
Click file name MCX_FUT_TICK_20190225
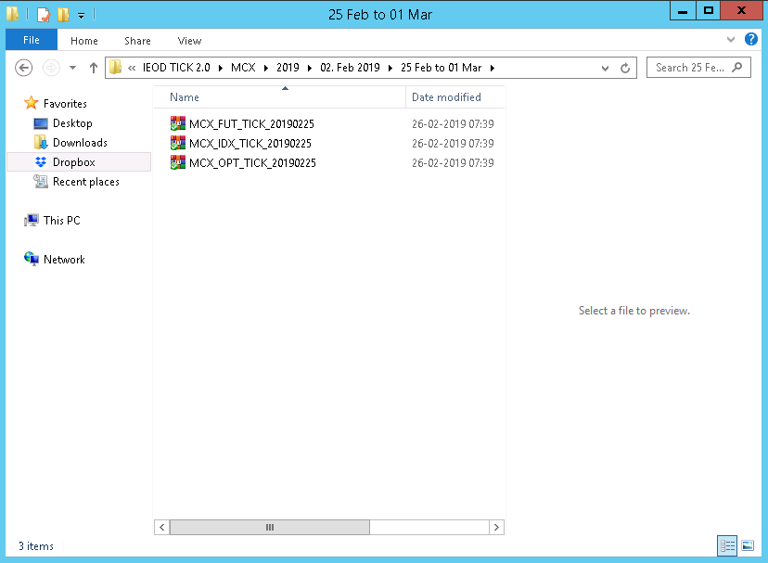click(251, 124)
